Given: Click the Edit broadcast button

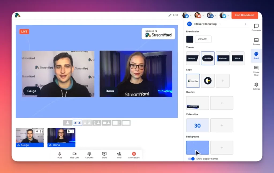Looking at the screenshot, I should [173, 15].
